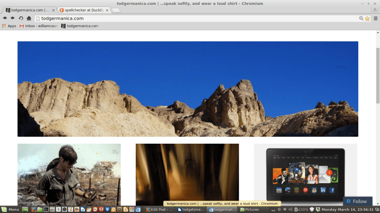Launch the eye image viewer icon
This screenshot has height=213, width=380.
click(77, 210)
